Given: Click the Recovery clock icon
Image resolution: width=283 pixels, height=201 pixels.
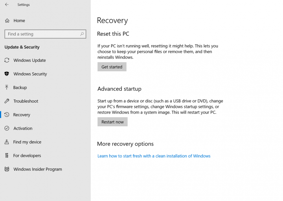Looking at the screenshot, I should [x=7, y=115].
